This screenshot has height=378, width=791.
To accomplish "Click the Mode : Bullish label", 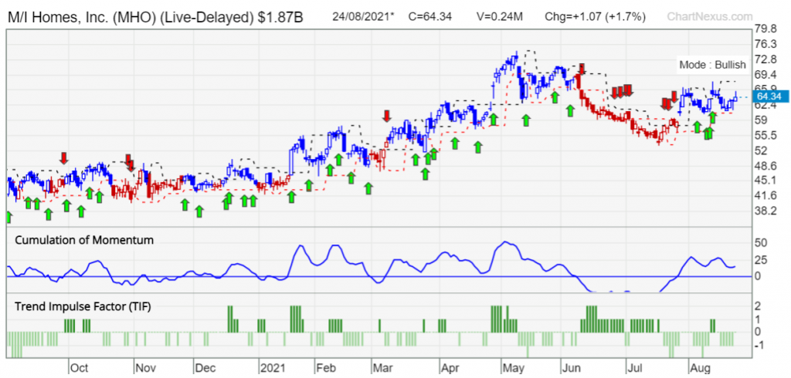I will pyautogui.click(x=712, y=65).
